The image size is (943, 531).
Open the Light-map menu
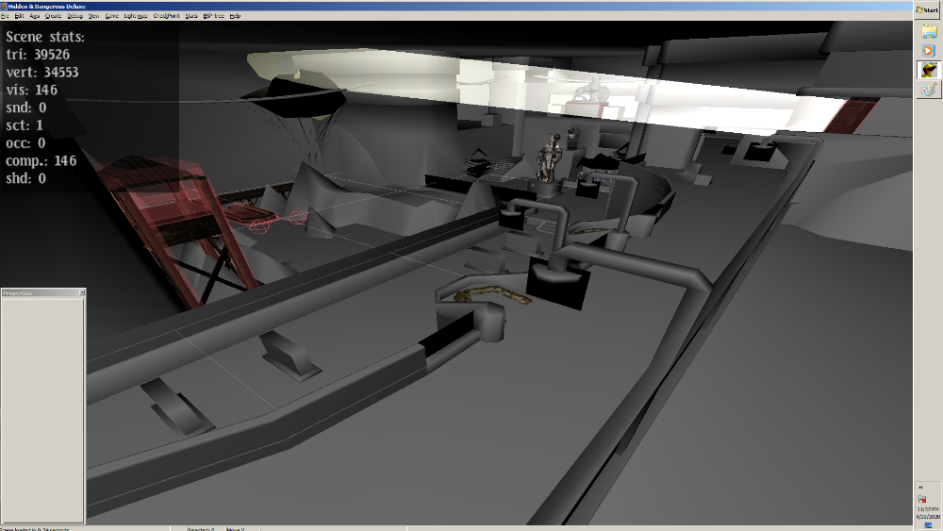136,16
